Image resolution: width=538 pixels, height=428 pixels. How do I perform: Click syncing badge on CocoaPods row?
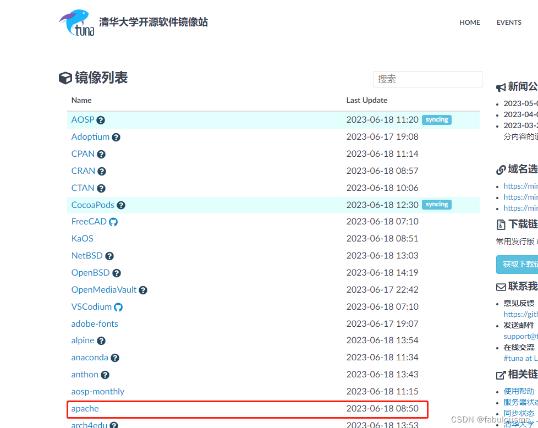(x=437, y=205)
